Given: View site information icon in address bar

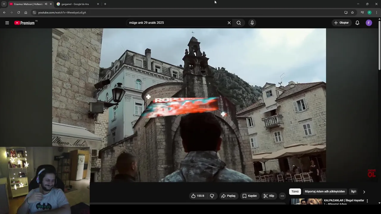Looking at the screenshot, I should [x=34, y=12].
